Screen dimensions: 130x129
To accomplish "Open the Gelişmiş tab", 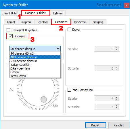I will (98, 22).
